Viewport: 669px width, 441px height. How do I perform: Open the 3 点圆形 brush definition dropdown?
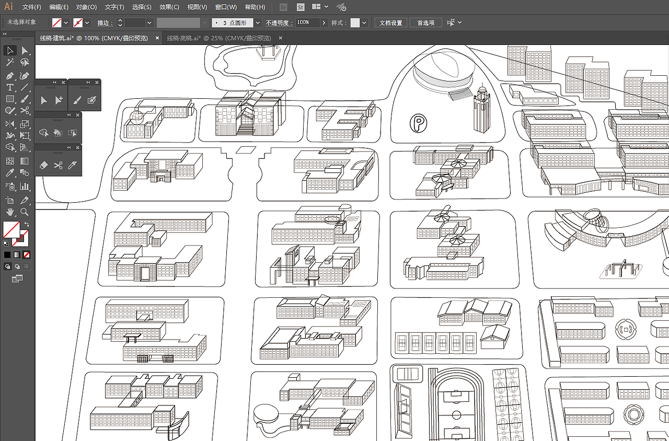tap(257, 23)
